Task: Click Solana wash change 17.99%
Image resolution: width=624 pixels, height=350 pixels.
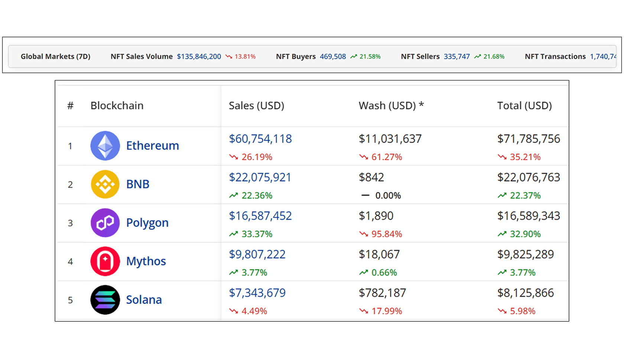Action: tap(381, 311)
